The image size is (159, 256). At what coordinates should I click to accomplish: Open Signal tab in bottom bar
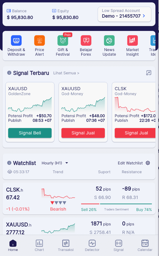(118, 245)
